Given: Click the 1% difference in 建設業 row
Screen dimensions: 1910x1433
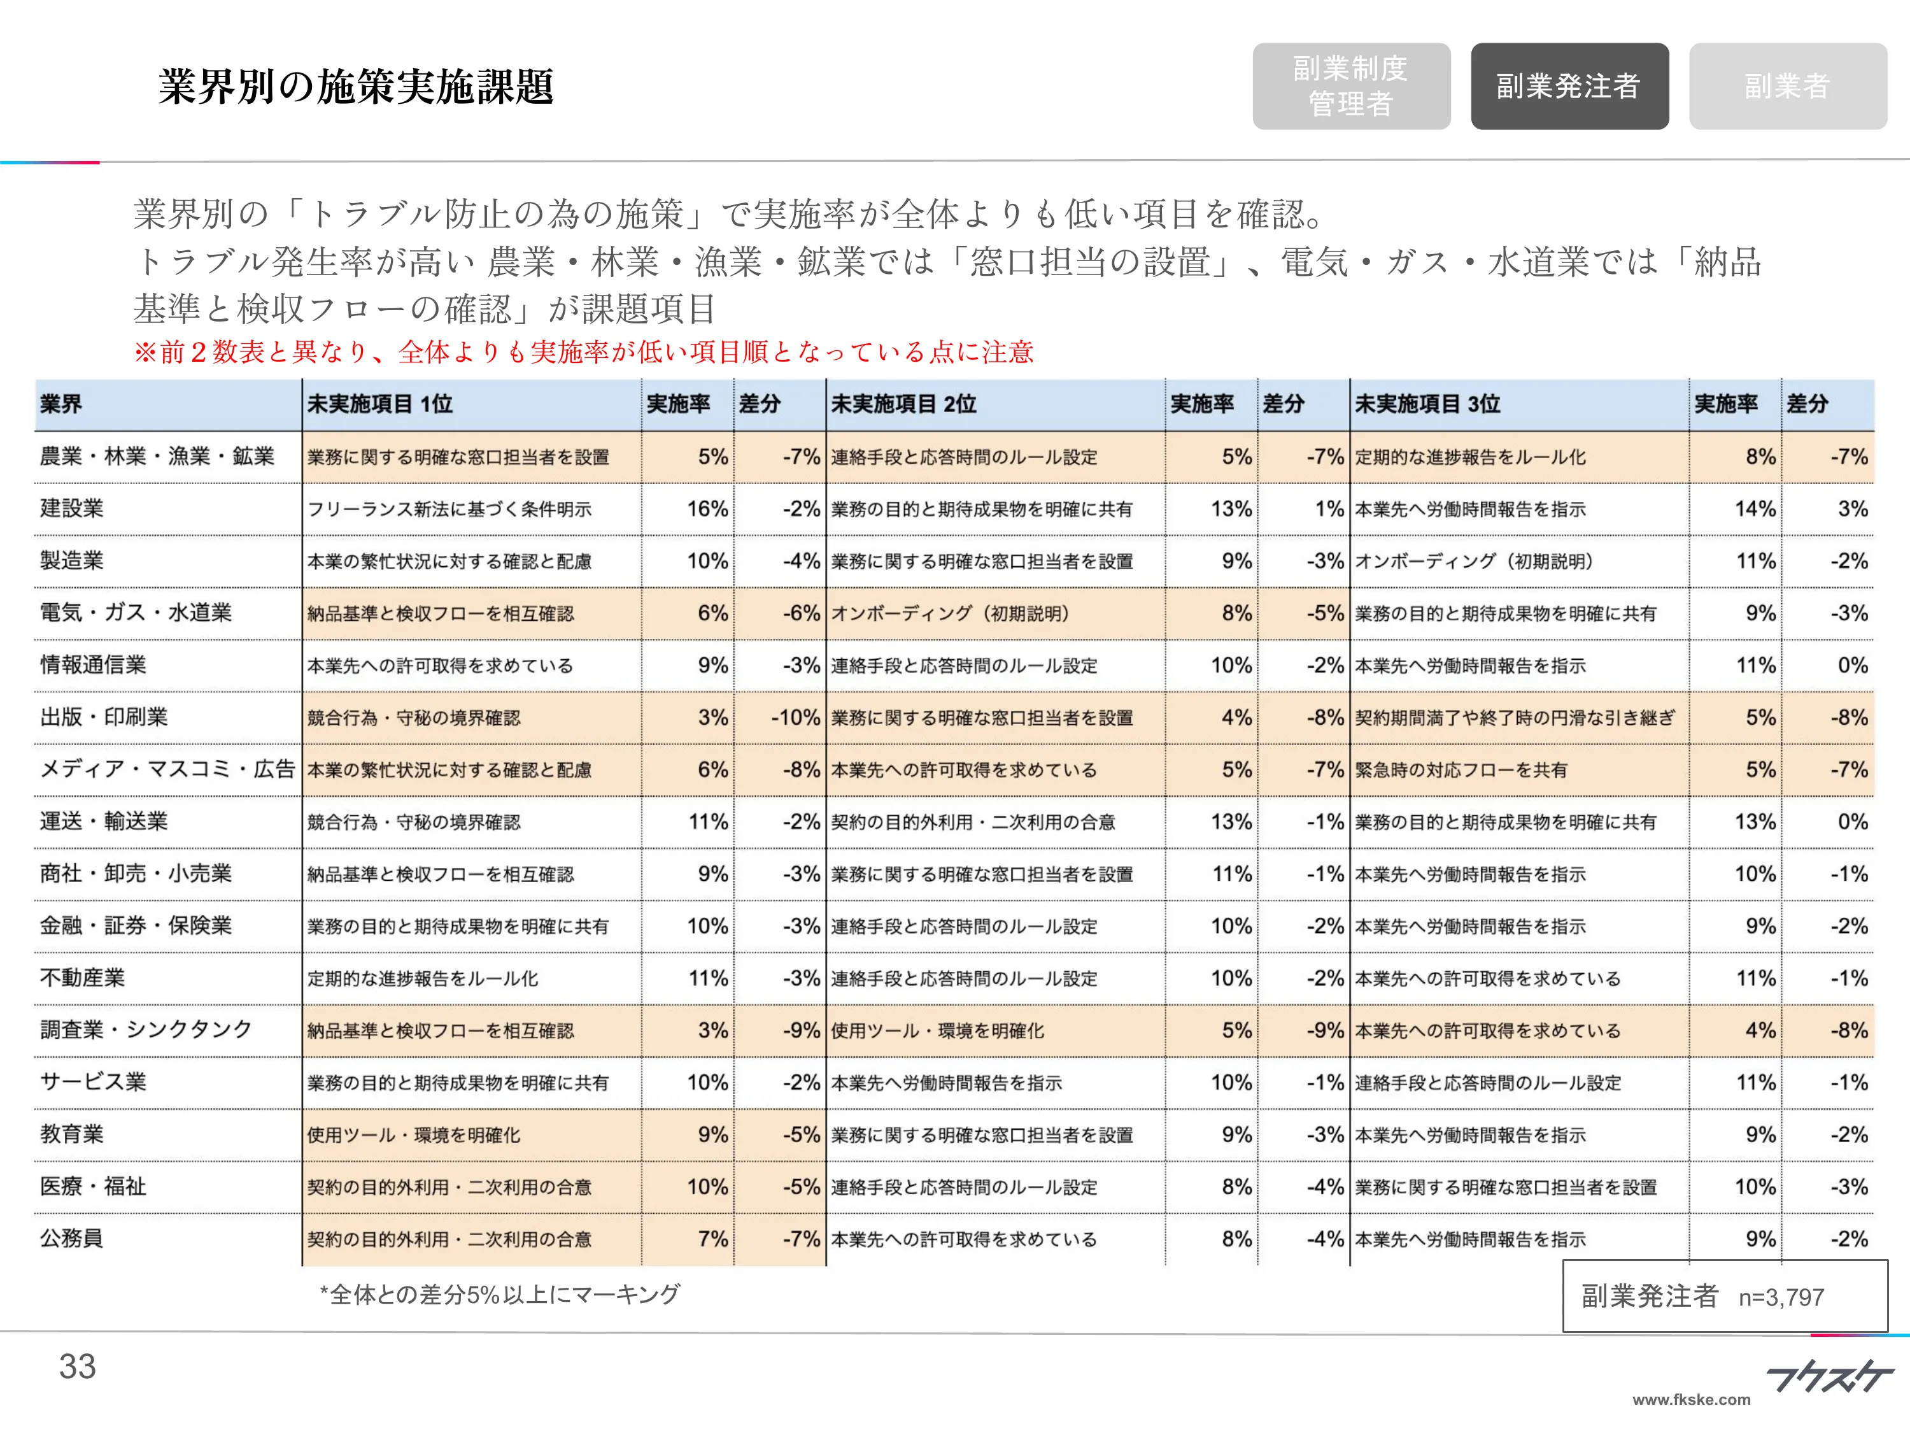Looking at the screenshot, I should pyautogui.click(x=1330, y=509).
